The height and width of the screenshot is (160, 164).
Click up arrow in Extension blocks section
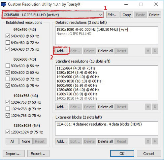pyautogui.click(x=148, y=141)
